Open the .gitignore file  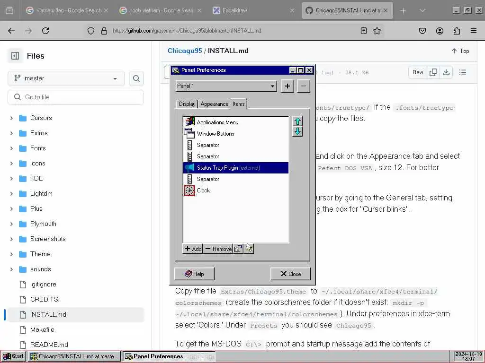43,284
